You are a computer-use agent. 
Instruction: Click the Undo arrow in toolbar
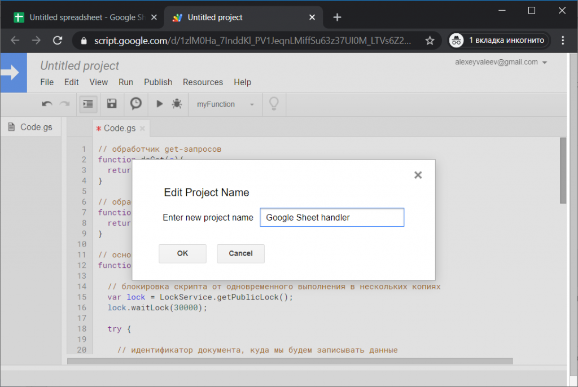tap(47, 104)
